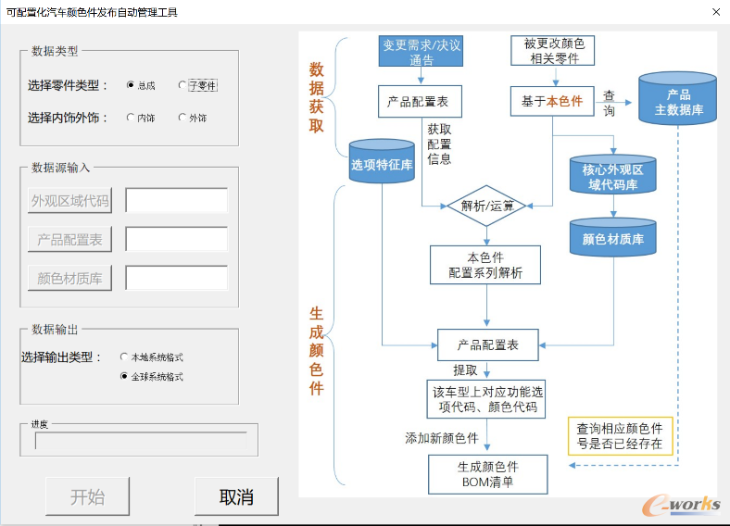
Task: Click the 生成颜色件BOM清单 box
Action: 488,474
